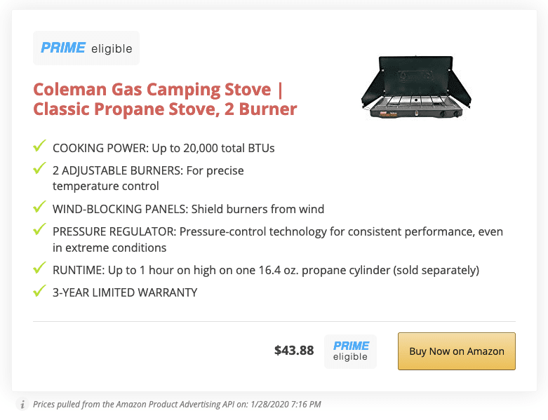Click the checkmark next to WIND-BLOCKING PANELS

[x=39, y=206]
